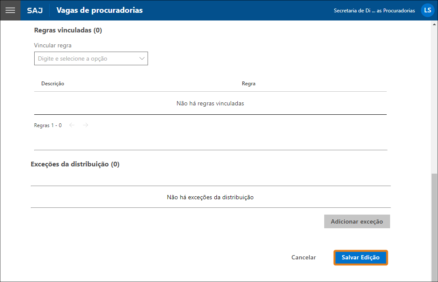Open the LS user avatar menu
Screen dimensions: 438x282
click(427, 10)
